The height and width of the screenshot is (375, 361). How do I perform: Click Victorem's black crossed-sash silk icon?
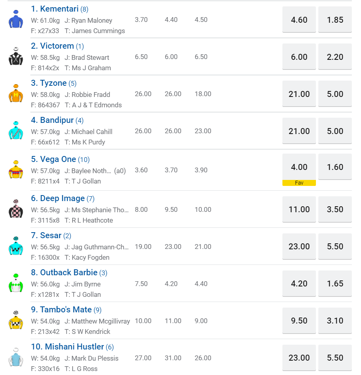pyautogui.click(x=16, y=57)
